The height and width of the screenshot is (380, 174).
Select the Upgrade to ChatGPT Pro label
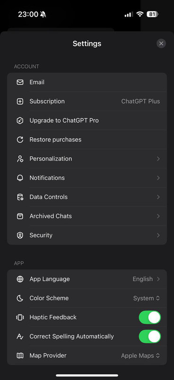click(64, 121)
